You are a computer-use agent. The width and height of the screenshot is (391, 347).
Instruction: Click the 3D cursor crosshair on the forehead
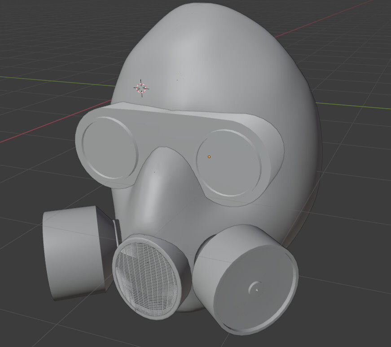141,88
